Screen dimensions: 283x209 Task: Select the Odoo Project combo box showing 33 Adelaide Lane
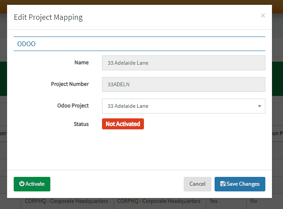pyautogui.click(x=179, y=106)
